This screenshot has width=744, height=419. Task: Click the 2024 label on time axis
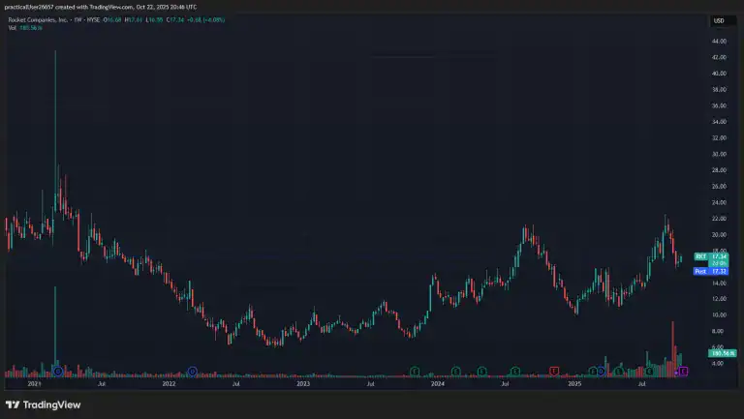438,384
